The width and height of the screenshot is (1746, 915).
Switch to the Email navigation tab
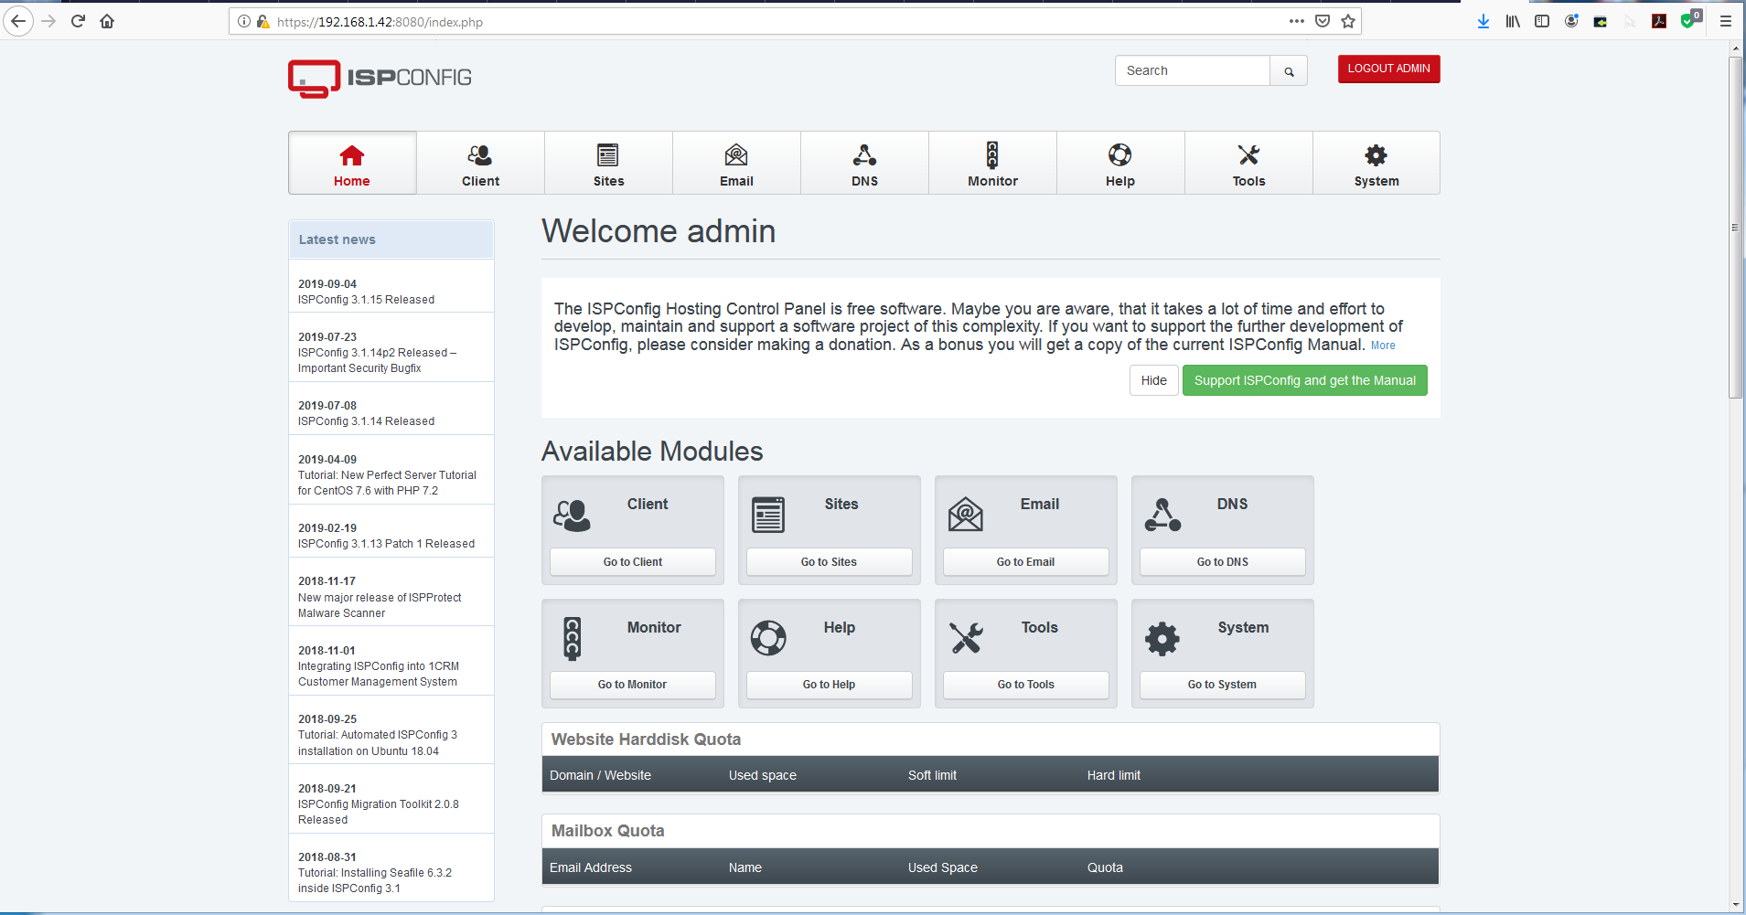coord(736,163)
